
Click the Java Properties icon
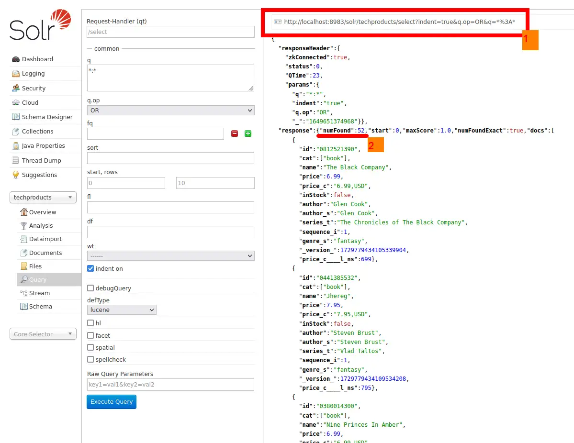[x=16, y=145]
